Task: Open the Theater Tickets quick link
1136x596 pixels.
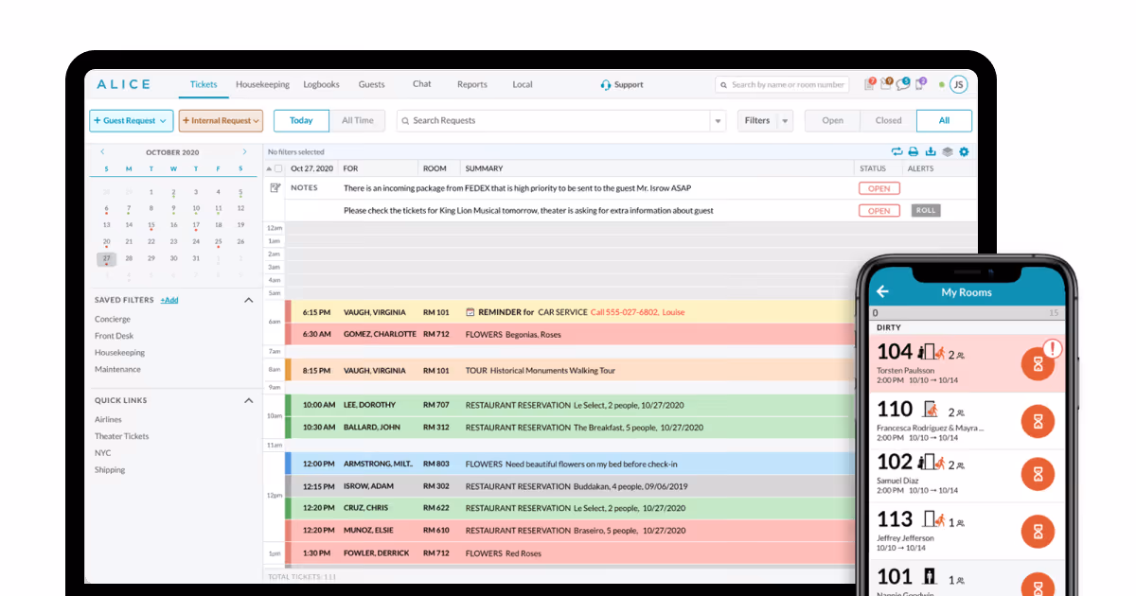Action: pos(122,436)
